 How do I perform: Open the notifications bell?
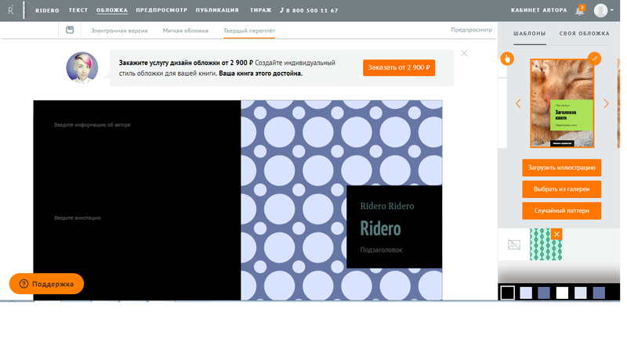tap(580, 10)
